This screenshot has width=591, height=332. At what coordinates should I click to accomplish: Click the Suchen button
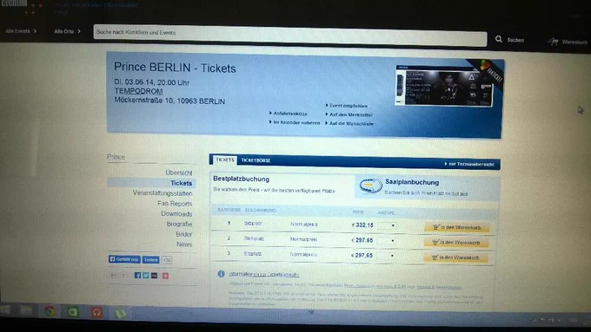[515, 40]
